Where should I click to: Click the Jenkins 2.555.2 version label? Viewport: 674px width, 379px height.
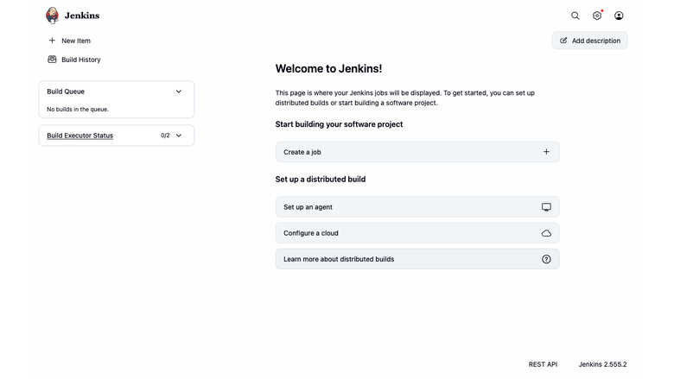click(x=602, y=364)
